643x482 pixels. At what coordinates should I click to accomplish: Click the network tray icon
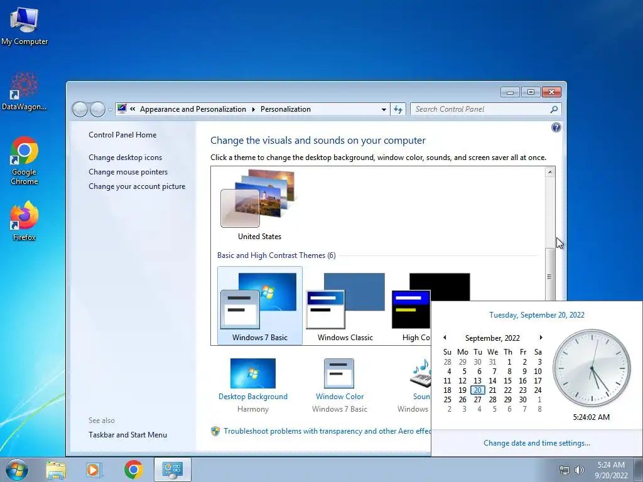[565, 470]
